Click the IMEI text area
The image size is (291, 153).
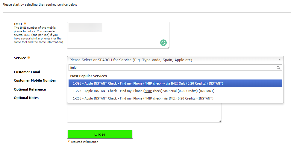[118, 35]
